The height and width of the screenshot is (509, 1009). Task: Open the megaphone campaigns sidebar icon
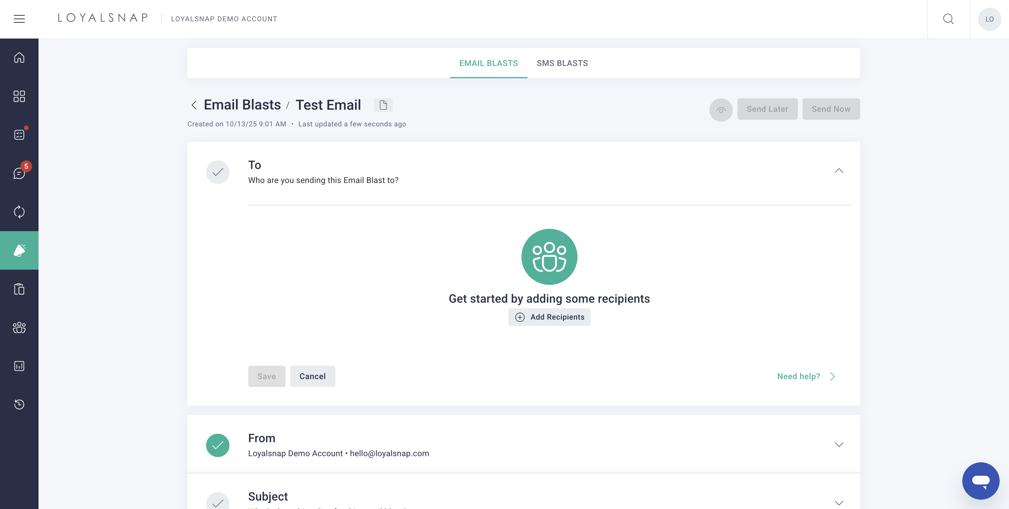[19, 250]
